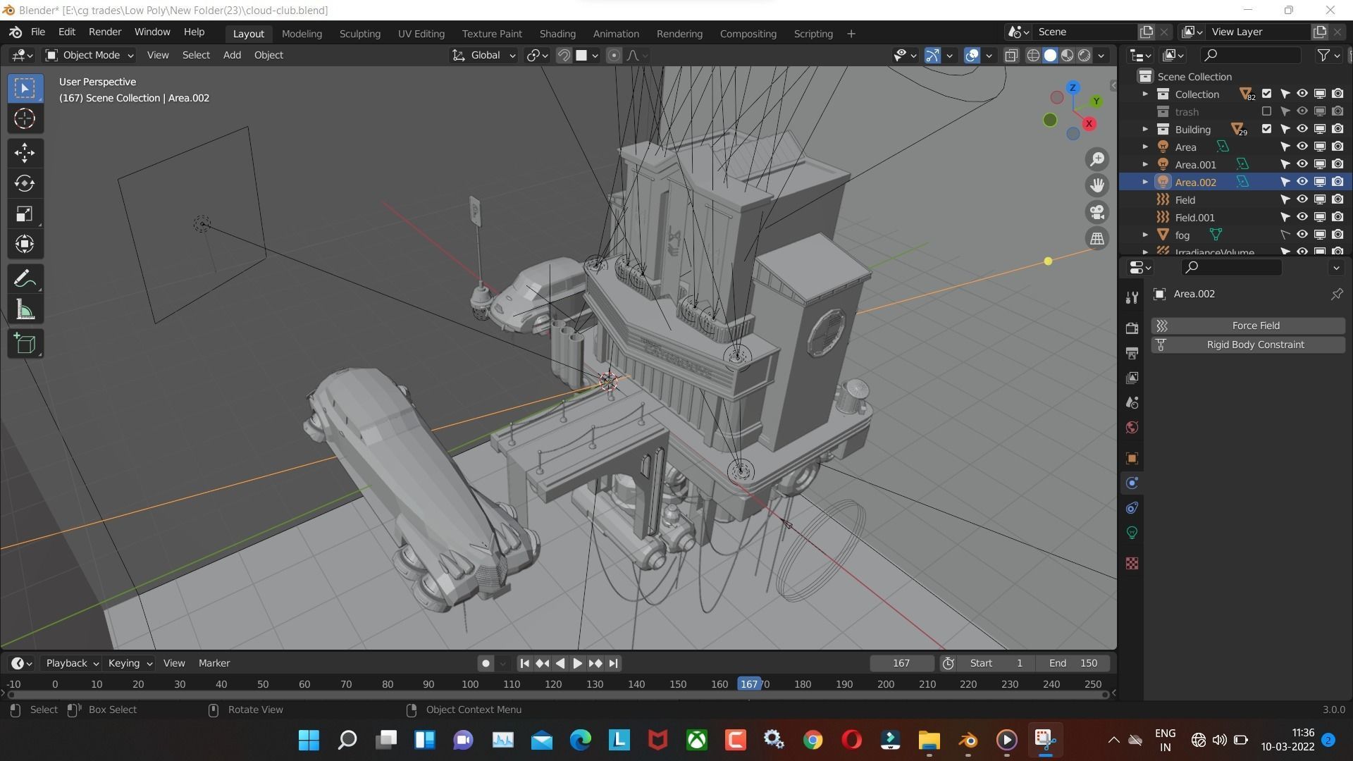Select the Move tool

click(x=25, y=153)
